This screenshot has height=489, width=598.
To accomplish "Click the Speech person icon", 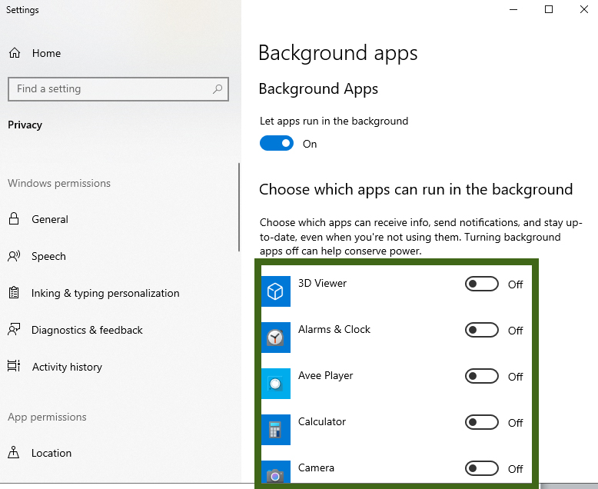I will coord(14,256).
